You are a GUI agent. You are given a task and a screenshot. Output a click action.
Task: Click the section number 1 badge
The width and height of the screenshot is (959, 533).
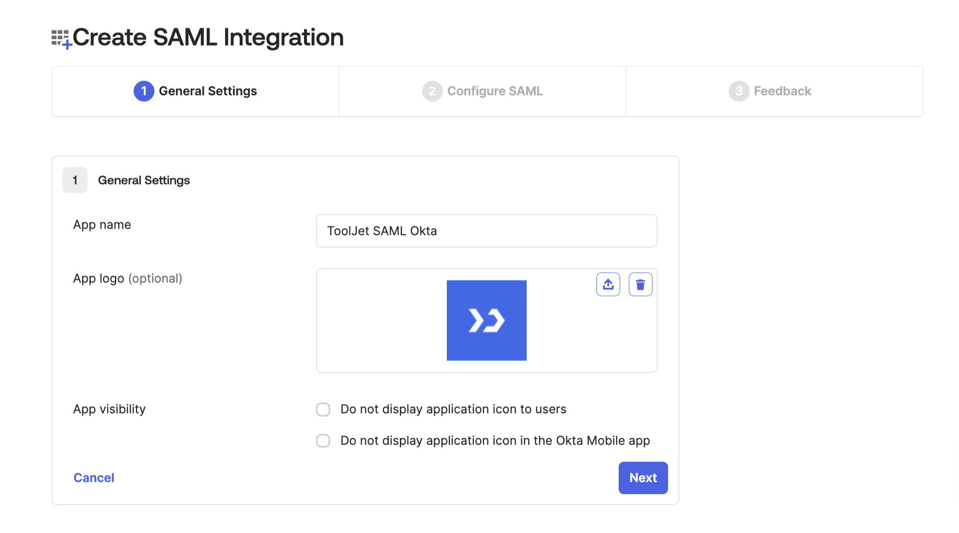coord(75,180)
